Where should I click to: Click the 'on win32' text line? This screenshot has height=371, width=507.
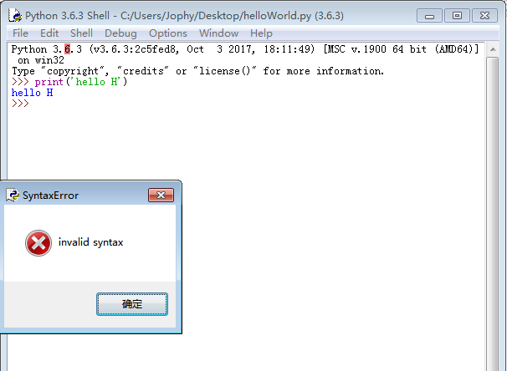tap(41, 60)
